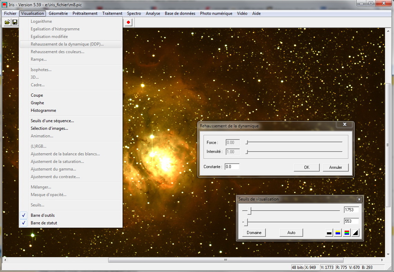The width and height of the screenshot is (394, 272).
Task: Click Ajustement du contraste... entry
Action: [x=71, y=177]
